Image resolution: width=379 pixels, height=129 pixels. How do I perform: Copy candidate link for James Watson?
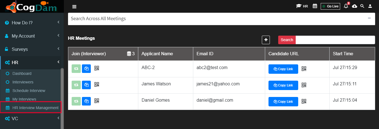(283, 85)
